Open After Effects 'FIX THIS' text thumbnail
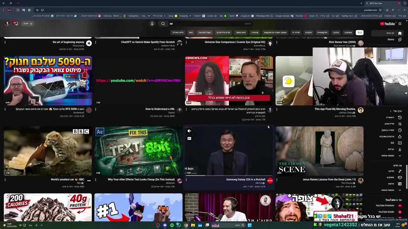 tap(138, 151)
